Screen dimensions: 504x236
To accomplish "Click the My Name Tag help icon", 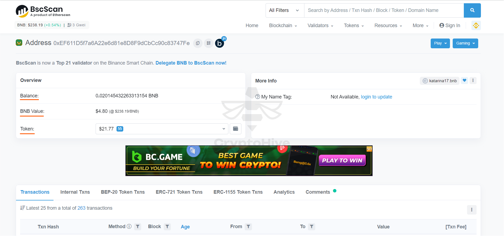I will point(258,97).
